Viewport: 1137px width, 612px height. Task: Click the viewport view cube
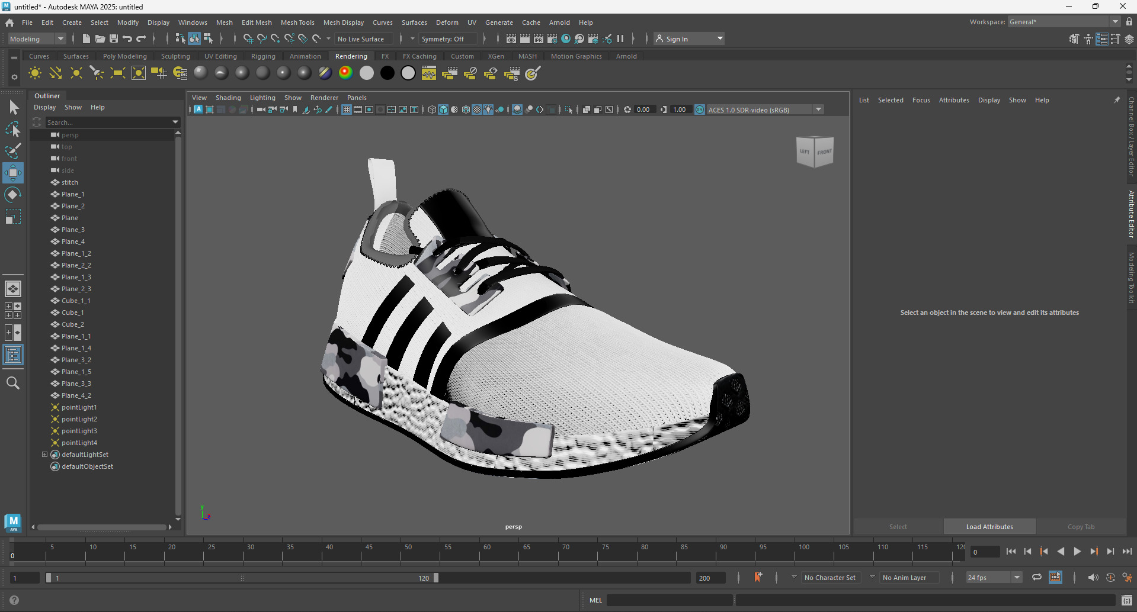tap(815, 152)
